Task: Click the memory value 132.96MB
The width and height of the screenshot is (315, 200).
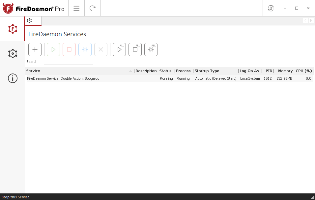Action: point(284,78)
